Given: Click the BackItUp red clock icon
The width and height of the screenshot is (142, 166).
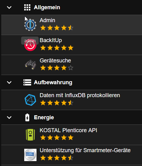Looking at the screenshot, I should [x=30, y=45].
